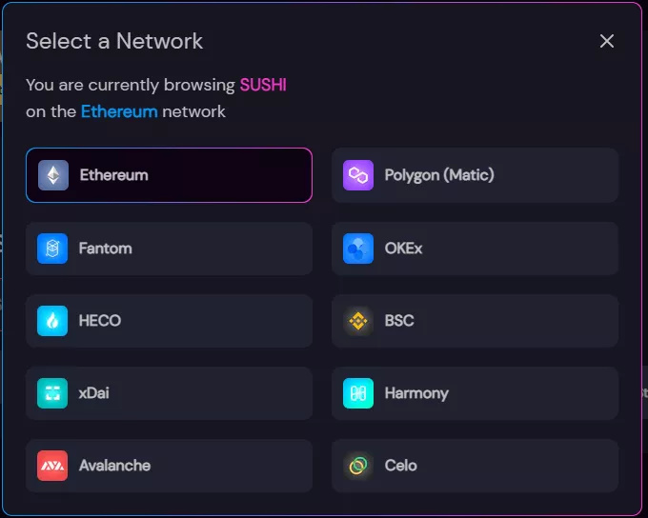Switch to the Polygon (Matic) network
The image size is (648, 518).
[475, 175]
